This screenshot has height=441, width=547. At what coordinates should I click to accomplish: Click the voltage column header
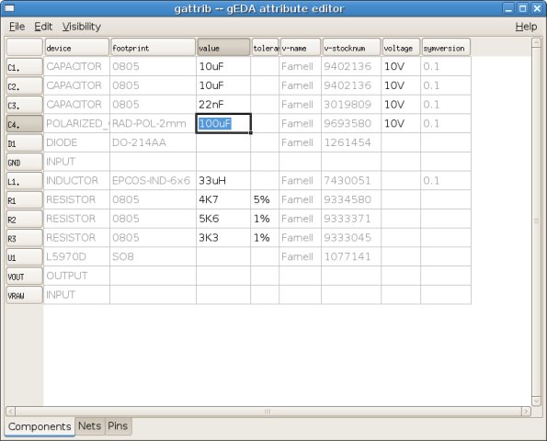[401, 48]
